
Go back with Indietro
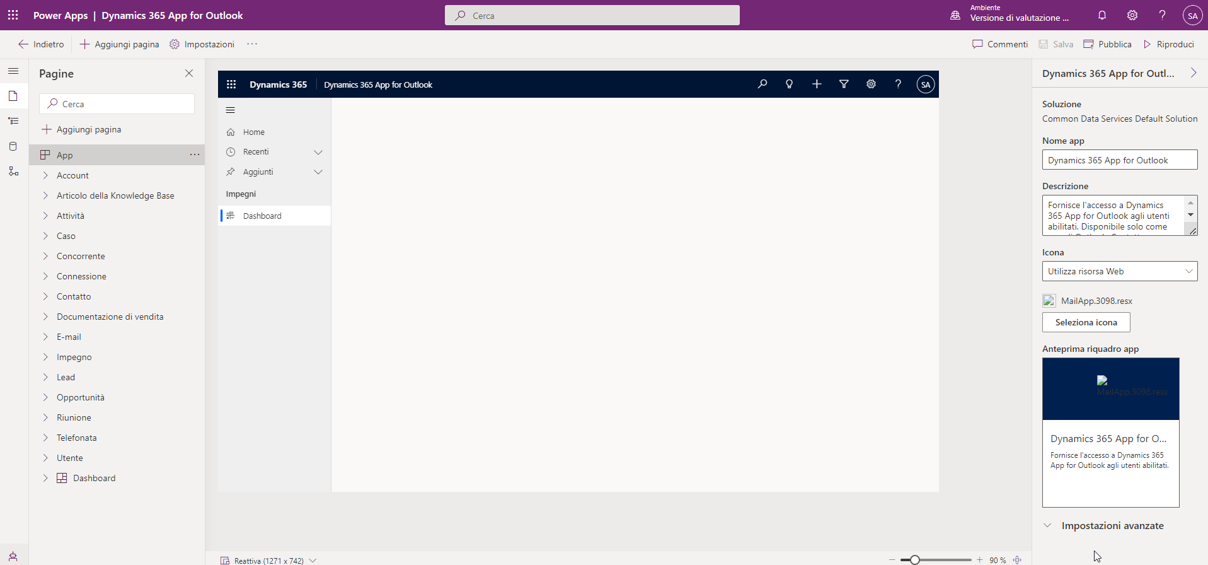click(x=41, y=44)
